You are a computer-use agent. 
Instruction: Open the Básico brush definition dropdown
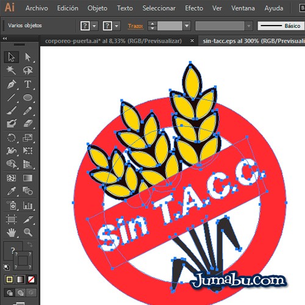point(281,26)
